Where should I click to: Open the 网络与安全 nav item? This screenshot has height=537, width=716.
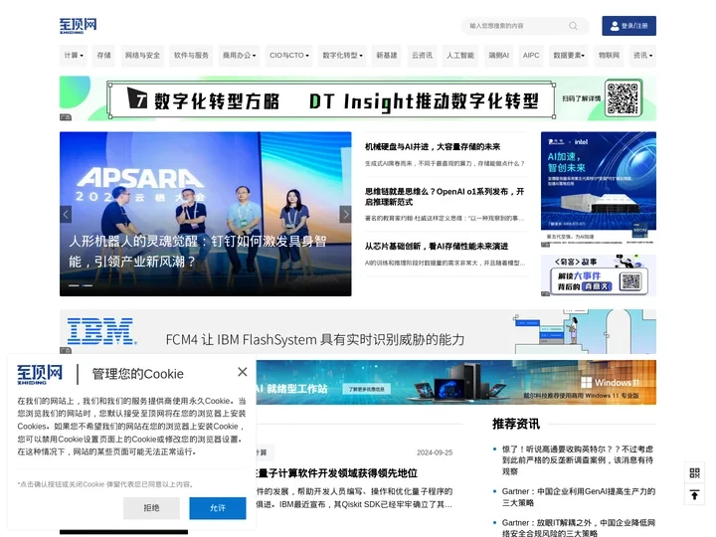coord(142,56)
